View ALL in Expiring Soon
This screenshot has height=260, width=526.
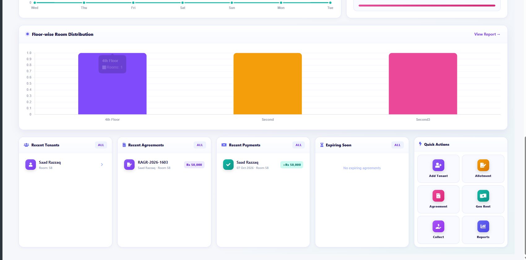[x=398, y=145]
